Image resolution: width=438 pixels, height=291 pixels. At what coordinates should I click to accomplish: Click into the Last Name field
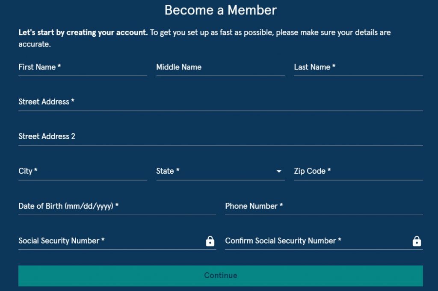358,67
